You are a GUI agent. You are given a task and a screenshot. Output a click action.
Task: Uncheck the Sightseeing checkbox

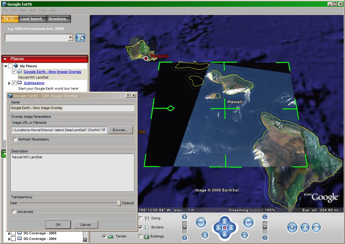point(14,83)
